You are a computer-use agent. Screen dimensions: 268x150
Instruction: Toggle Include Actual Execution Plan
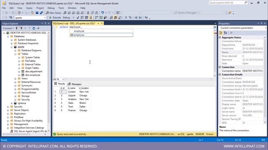point(97,17)
